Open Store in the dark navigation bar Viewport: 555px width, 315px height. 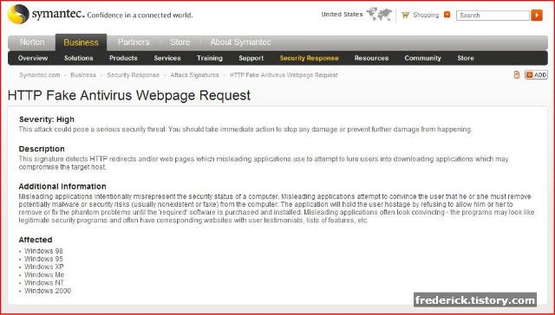point(466,58)
